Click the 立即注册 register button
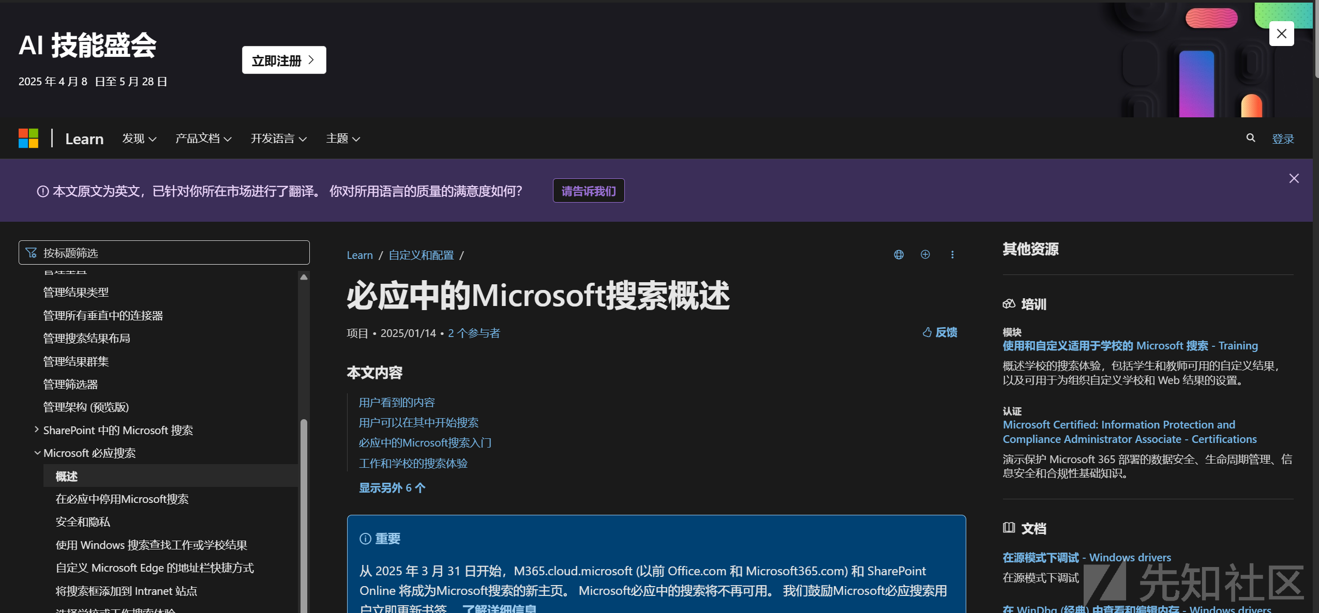1319x613 pixels. pyautogui.click(x=284, y=60)
